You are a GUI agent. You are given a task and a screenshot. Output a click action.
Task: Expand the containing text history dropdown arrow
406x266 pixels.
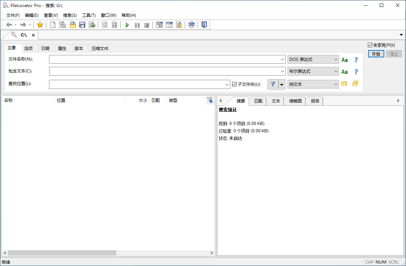pos(283,71)
